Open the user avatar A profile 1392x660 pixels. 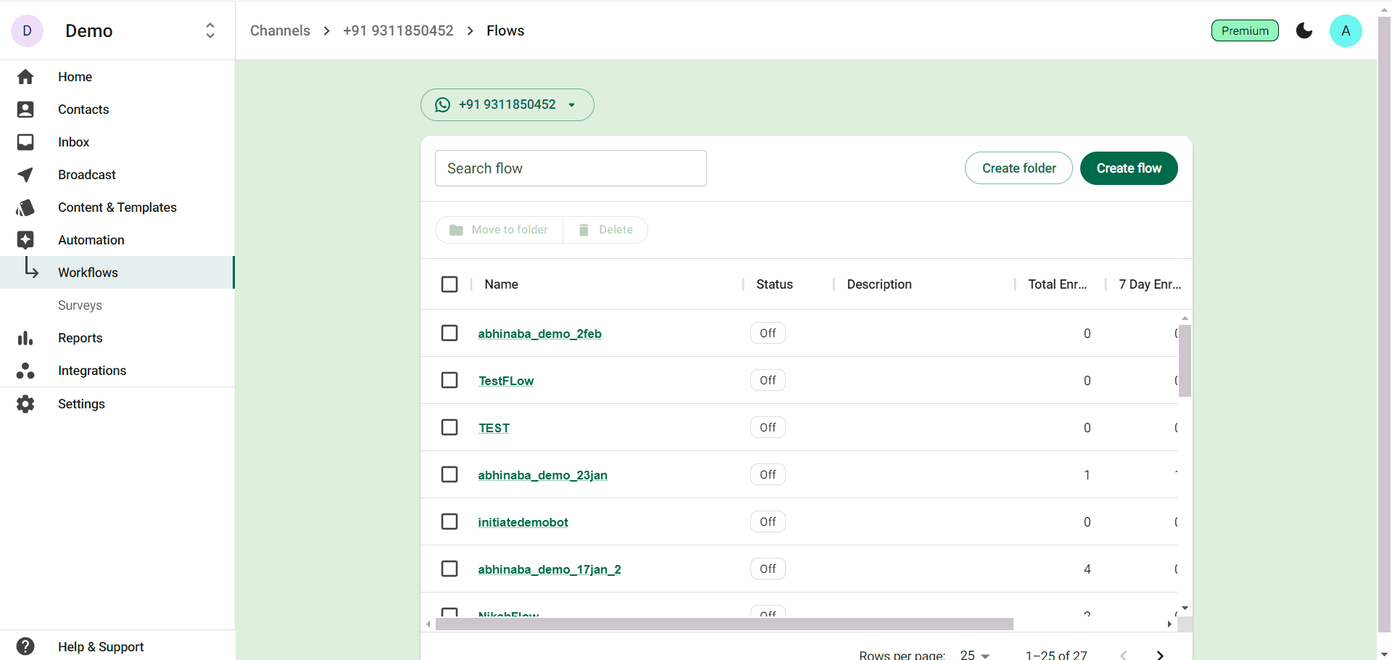click(1346, 30)
